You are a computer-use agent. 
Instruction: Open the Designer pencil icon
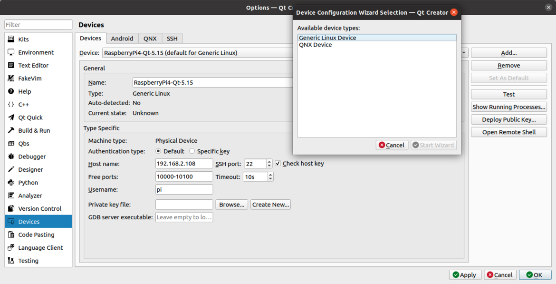[11, 169]
